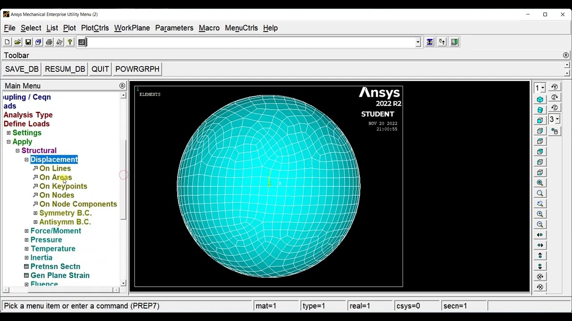The height and width of the screenshot is (321, 572).
Task: Expand the Settings tree node
Action: pyautogui.click(x=8, y=133)
